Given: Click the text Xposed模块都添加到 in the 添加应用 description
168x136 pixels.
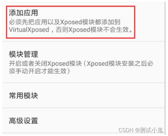Looking at the screenshot, I should 90,22.
